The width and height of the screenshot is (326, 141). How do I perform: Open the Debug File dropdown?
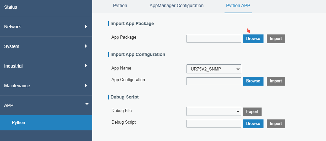[x=214, y=111]
